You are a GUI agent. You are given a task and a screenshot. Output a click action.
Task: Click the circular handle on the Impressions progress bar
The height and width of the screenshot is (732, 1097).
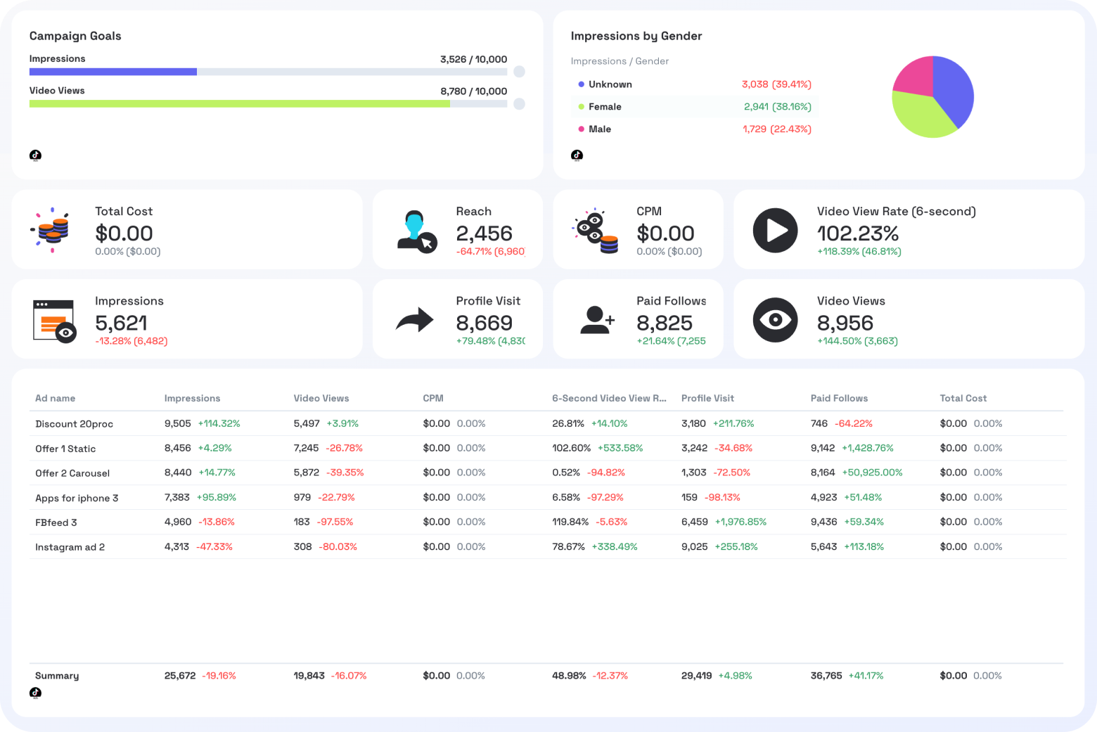(519, 71)
